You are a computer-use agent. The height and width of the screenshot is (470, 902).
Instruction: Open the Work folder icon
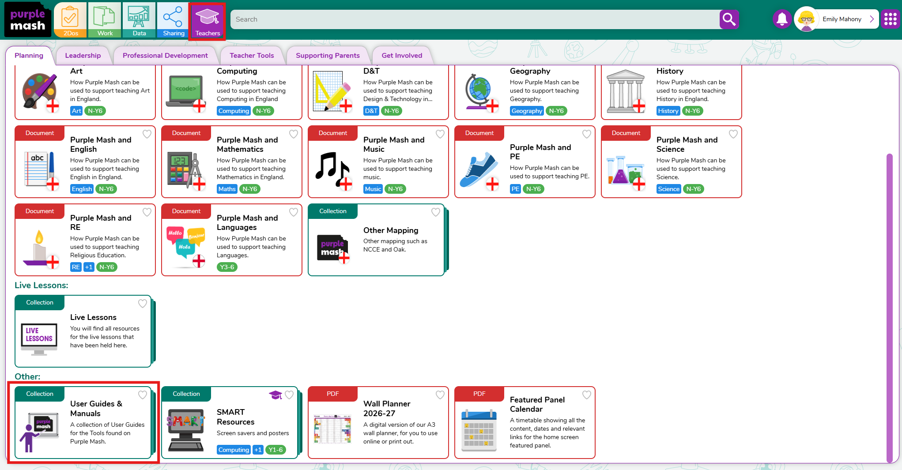pyautogui.click(x=105, y=20)
